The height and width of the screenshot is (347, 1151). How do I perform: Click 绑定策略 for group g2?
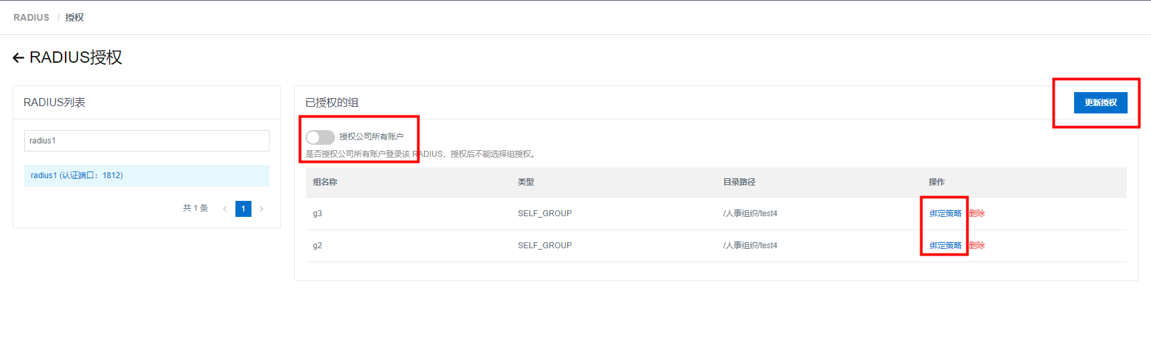[945, 246]
